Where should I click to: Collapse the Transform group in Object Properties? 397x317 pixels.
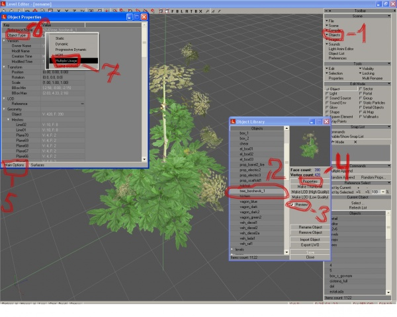(x=4, y=67)
